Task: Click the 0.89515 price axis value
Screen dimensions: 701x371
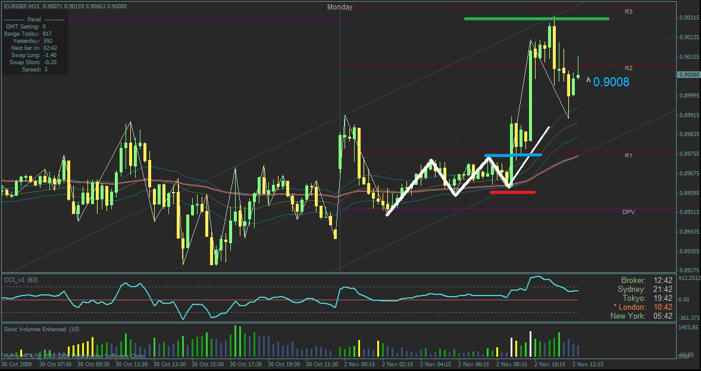Action: (689, 212)
